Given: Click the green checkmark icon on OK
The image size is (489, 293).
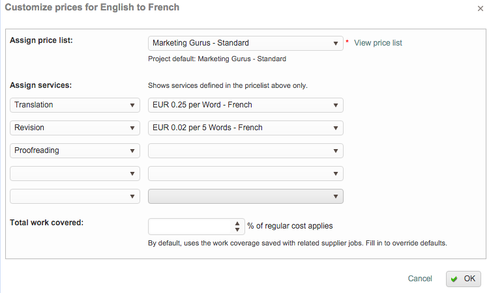Looking at the screenshot, I should (x=454, y=279).
